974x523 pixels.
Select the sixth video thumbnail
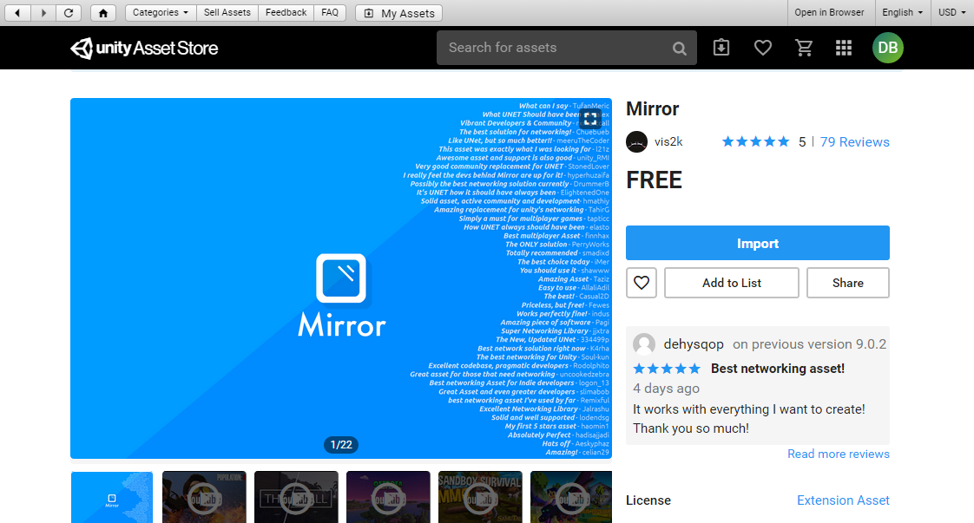(x=571, y=497)
